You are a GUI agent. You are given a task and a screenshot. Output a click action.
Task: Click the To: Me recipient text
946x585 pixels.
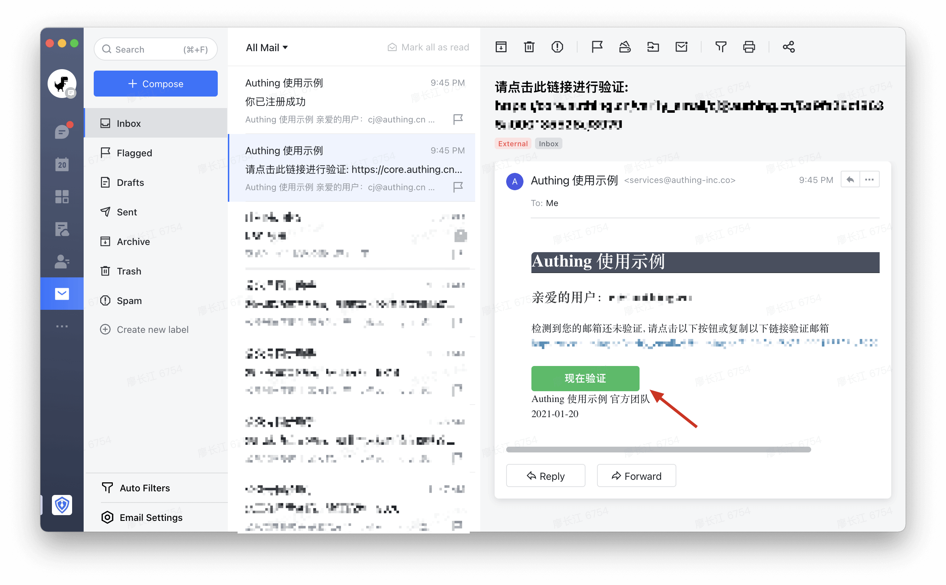point(544,203)
